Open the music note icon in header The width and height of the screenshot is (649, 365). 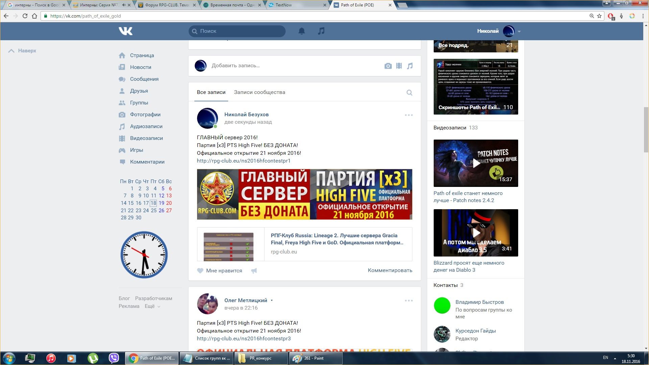pyautogui.click(x=321, y=31)
